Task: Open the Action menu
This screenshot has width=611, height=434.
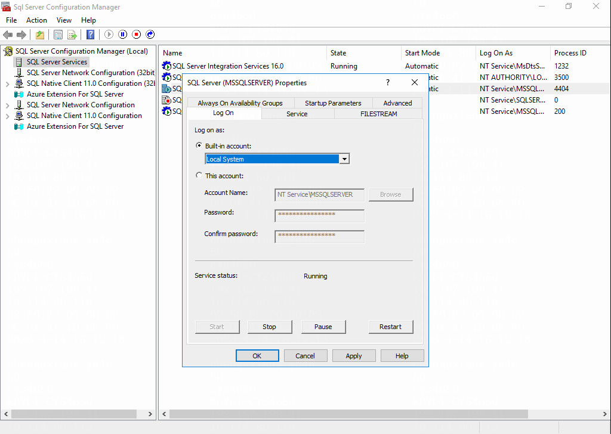Action: coord(36,20)
